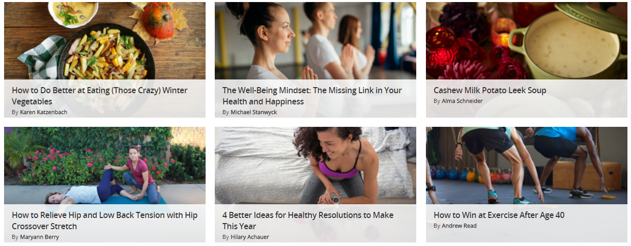
Task: Open Cashew Milk Potato Leek Soup title
Action: coord(490,91)
